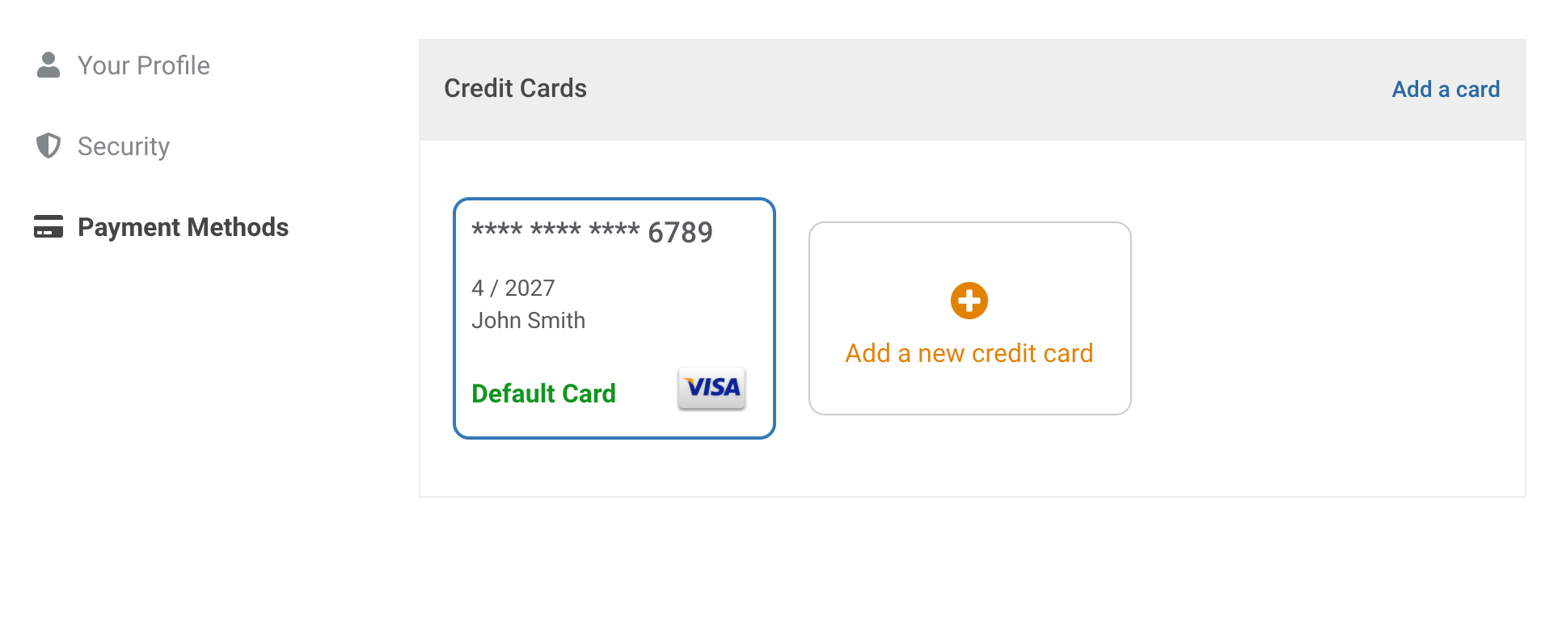Viewport: 1562px width, 619px height.
Task: Select the saved card ending in 6789
Action: tap(614, 318)
